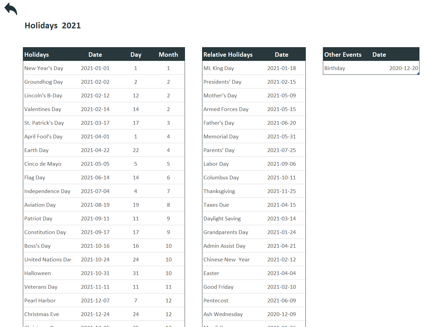Select the Day column header
Image resolution: width=428 pixels, height=327 pixels.
point(135,55)
